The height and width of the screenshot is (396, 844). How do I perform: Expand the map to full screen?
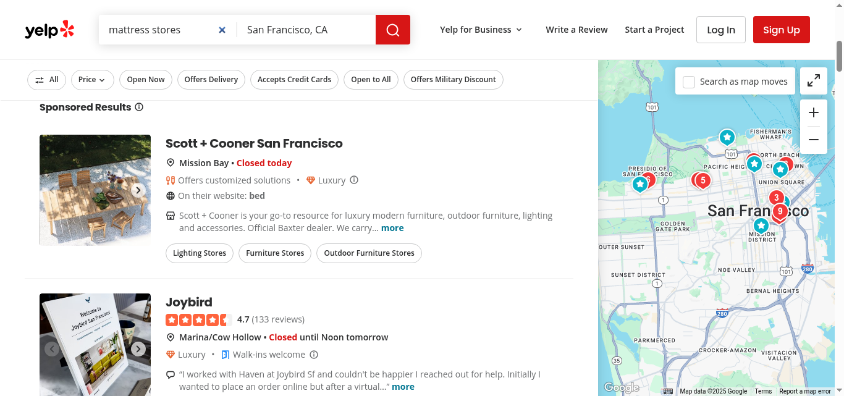coord(814,81)
